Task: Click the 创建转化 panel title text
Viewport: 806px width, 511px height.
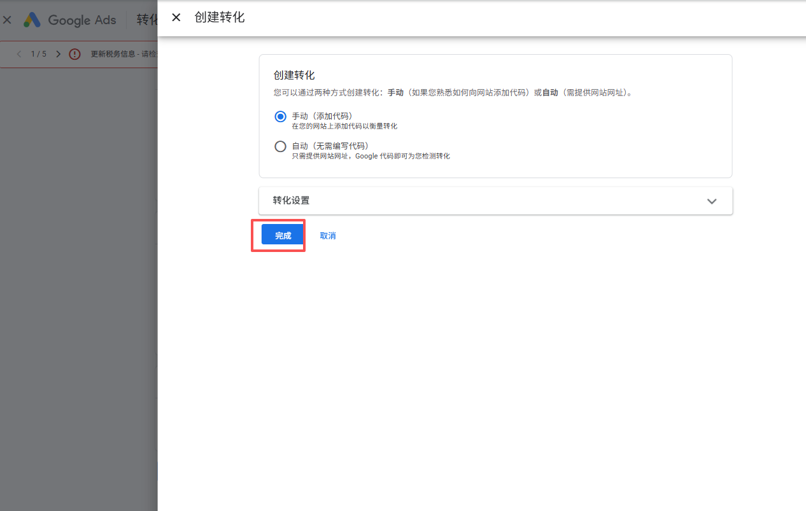Action: coord(220,17)
